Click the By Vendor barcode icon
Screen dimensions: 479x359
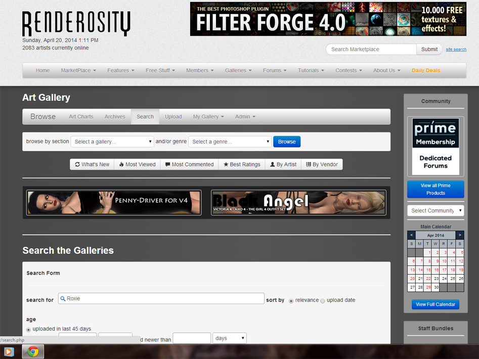pyautogui.click(x=309, y=165)
